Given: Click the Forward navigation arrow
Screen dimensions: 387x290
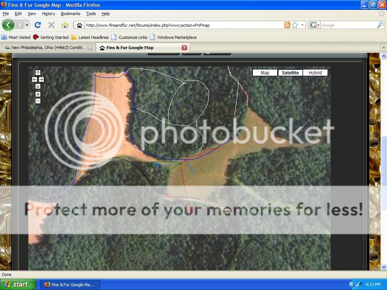Looking at the screenshot, I should [20, 25].
